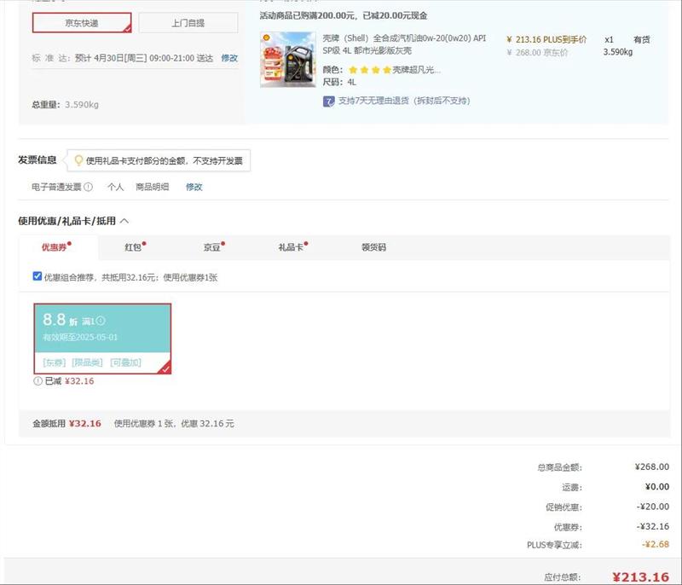Select the 京东快递 delivery option

click(82, 23)
